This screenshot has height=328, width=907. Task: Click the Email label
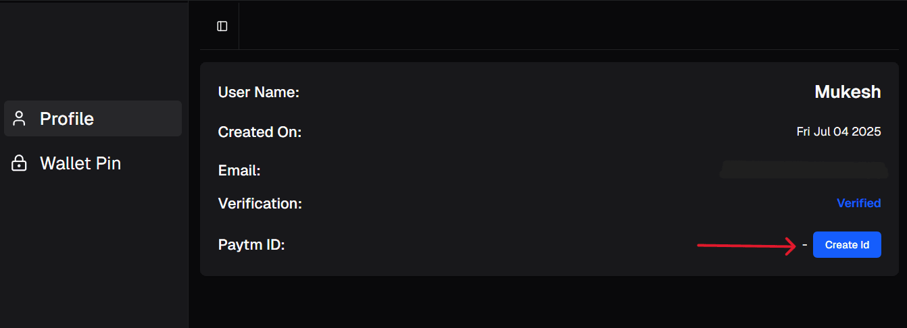(239, 171)
